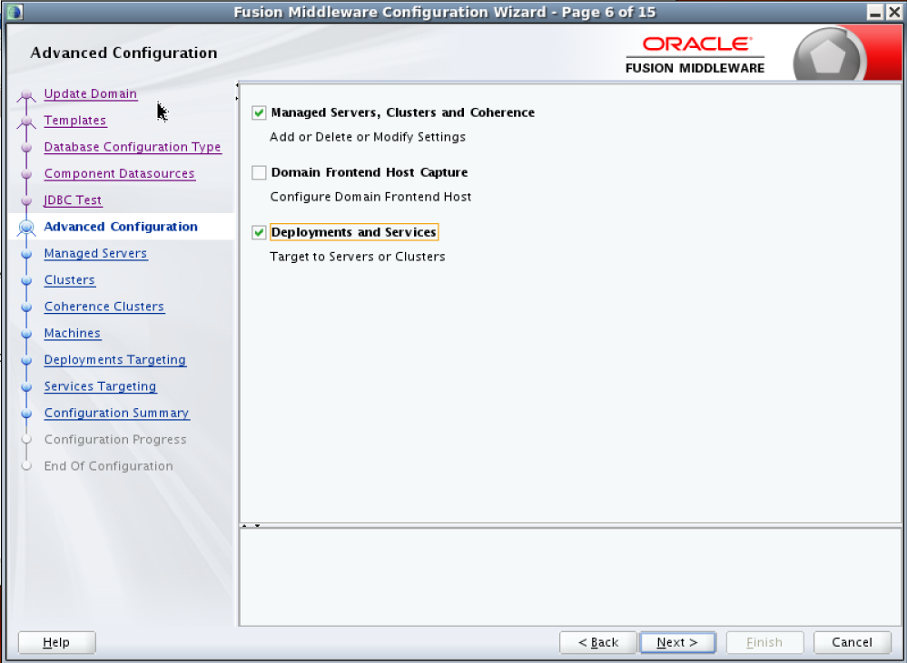Close the wizard with the X button
Screen dimensions: 907x663
coord(893,12)
